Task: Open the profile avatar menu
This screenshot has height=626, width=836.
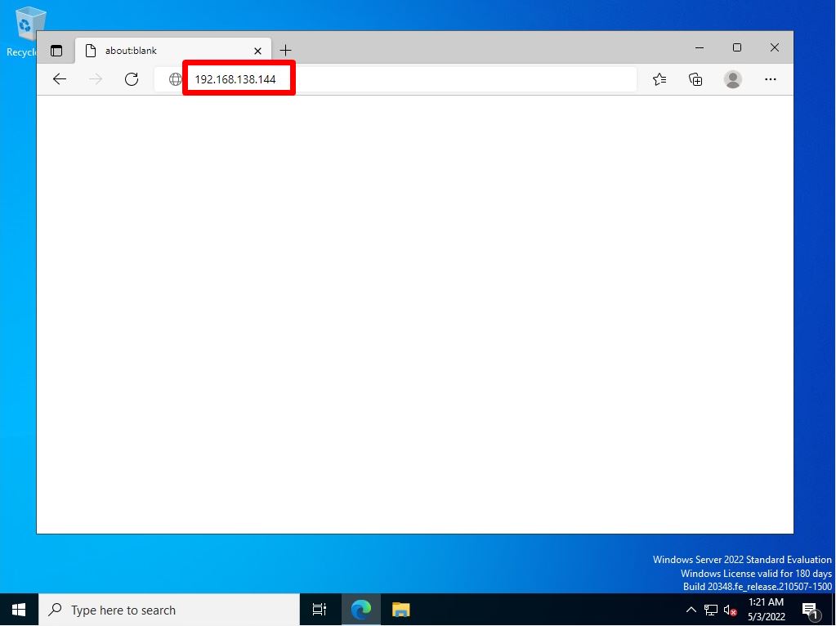Action: pos(732,79)
